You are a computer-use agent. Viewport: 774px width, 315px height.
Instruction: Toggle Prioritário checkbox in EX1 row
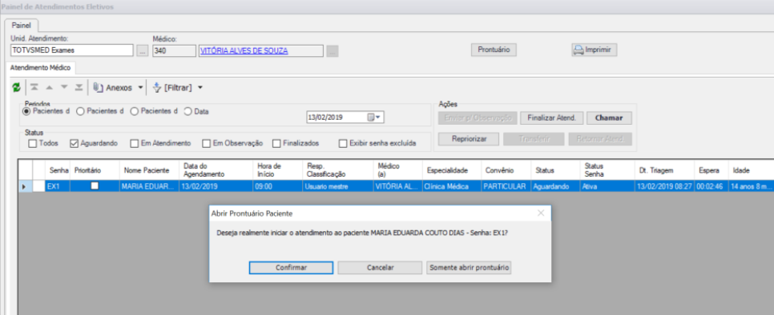tap(95, 186)
